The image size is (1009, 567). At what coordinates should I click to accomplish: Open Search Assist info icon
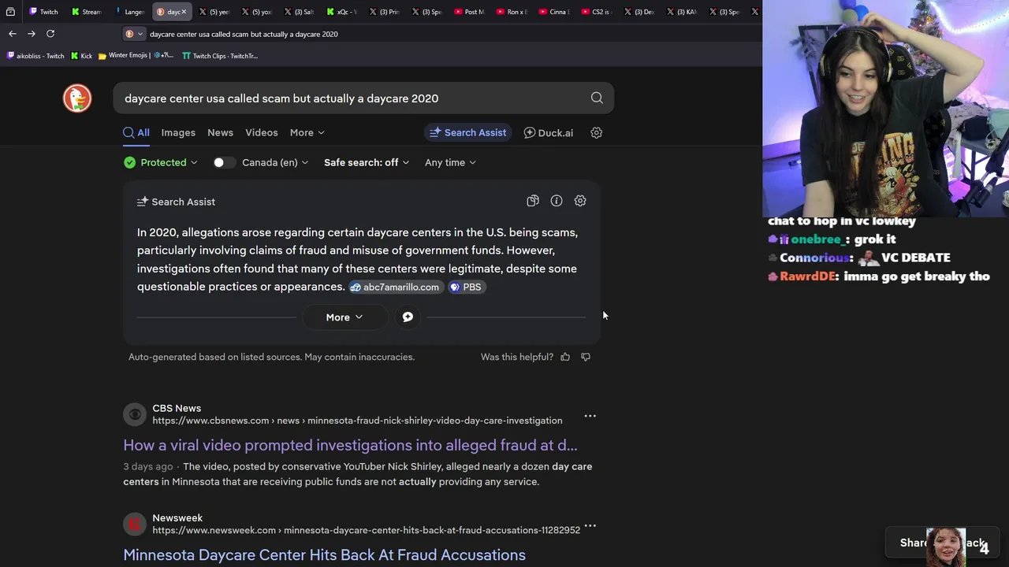click(x=557, y=201)
